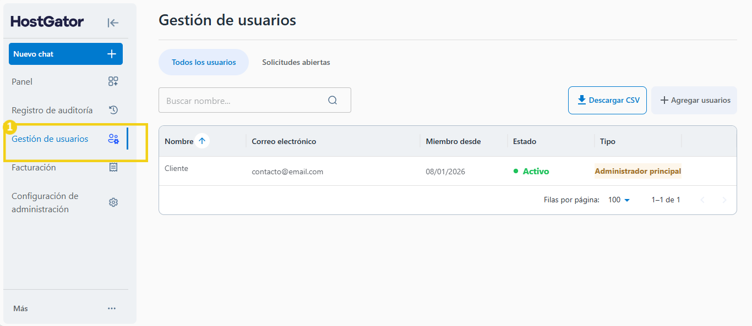Go to next page arrow
Viewport: 752px width, 326px height.
pos(724,200)
